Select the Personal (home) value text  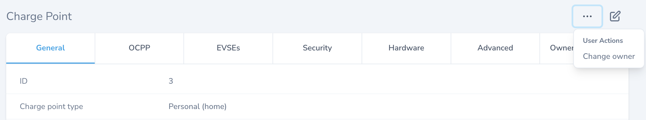coord(198,106)
